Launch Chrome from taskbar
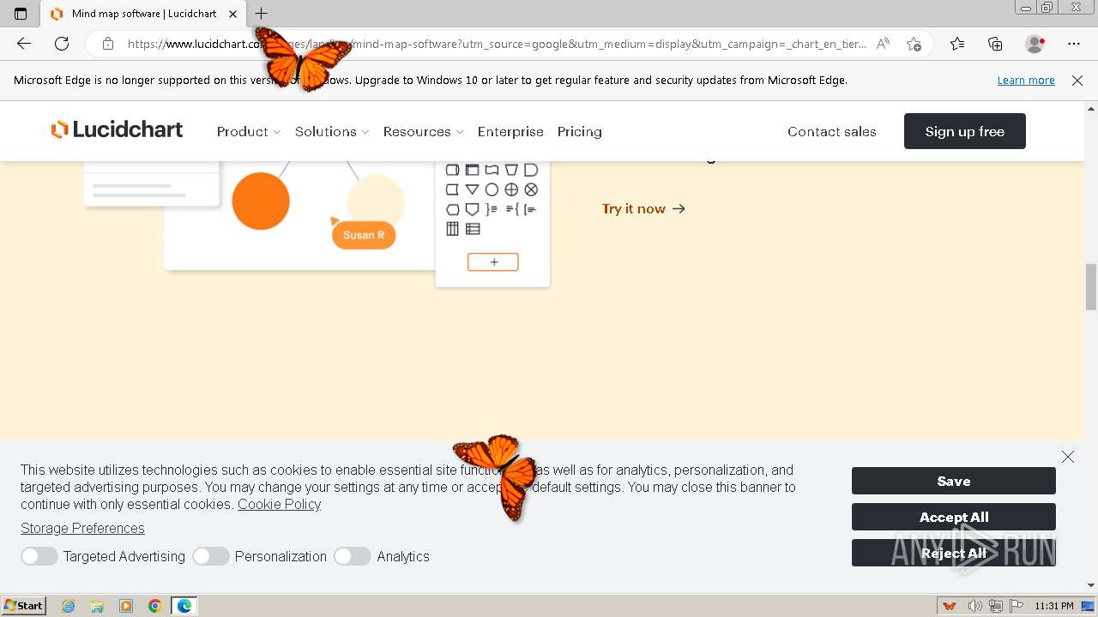 coord(155,606)
